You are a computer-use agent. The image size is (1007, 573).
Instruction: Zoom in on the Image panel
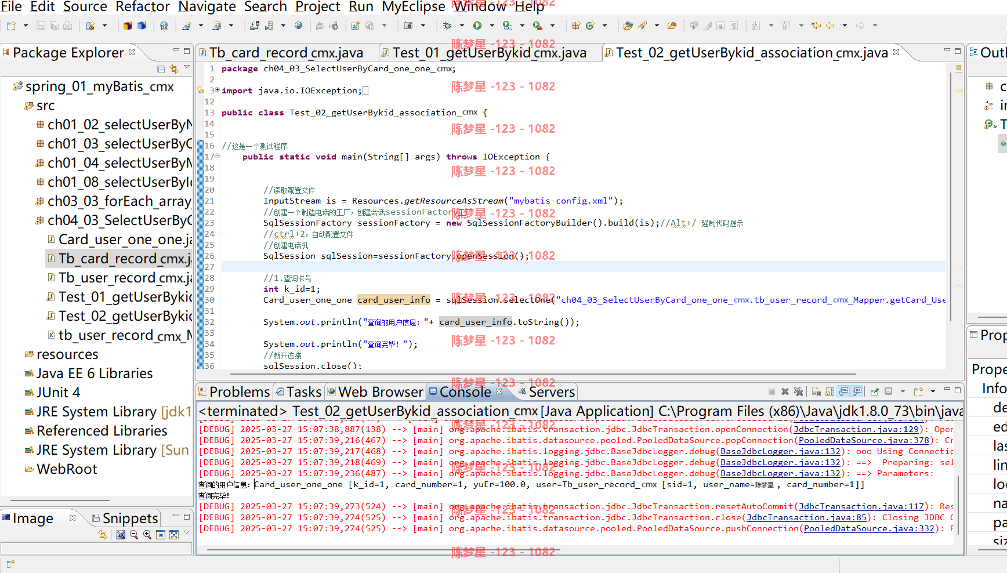[147, 535]
